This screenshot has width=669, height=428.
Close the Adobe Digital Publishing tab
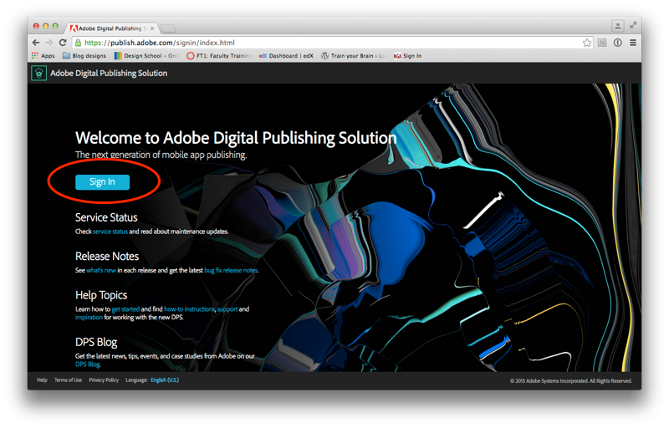pyautogui.click(x=152, y=28)
